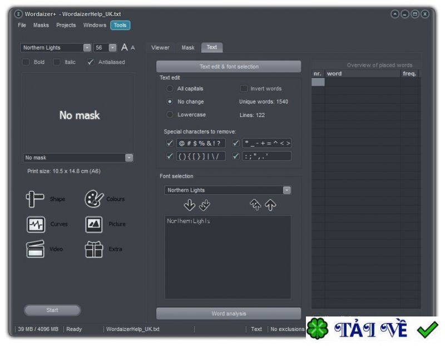Click the freq. column header
This screenshot has height=346, width=445.
[409, 74]
